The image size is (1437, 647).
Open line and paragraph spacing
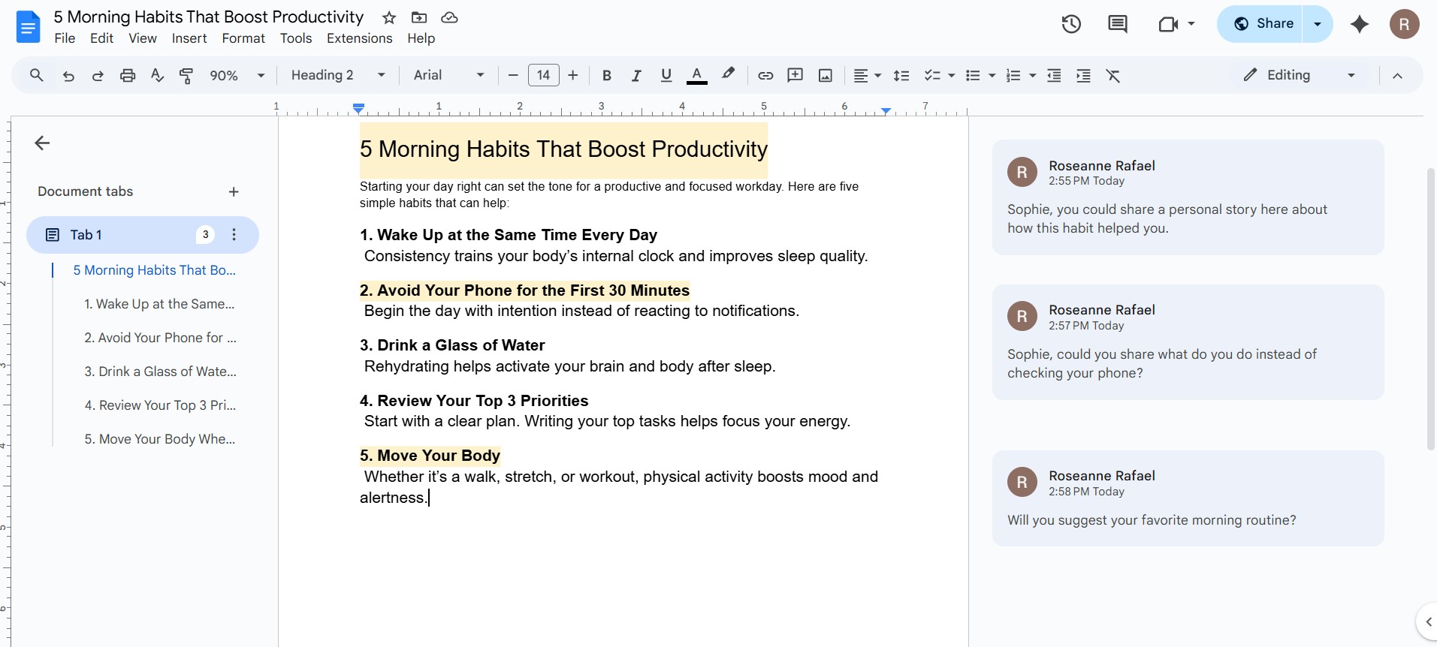coord(901,75)
